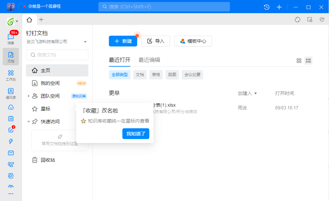Dismiss the rename tip with 我知道了

pyautogui.click(x=136, y=134)
